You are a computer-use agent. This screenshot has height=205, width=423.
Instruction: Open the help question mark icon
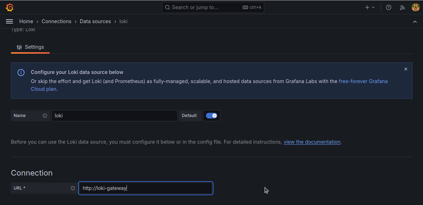coord(388,7)
